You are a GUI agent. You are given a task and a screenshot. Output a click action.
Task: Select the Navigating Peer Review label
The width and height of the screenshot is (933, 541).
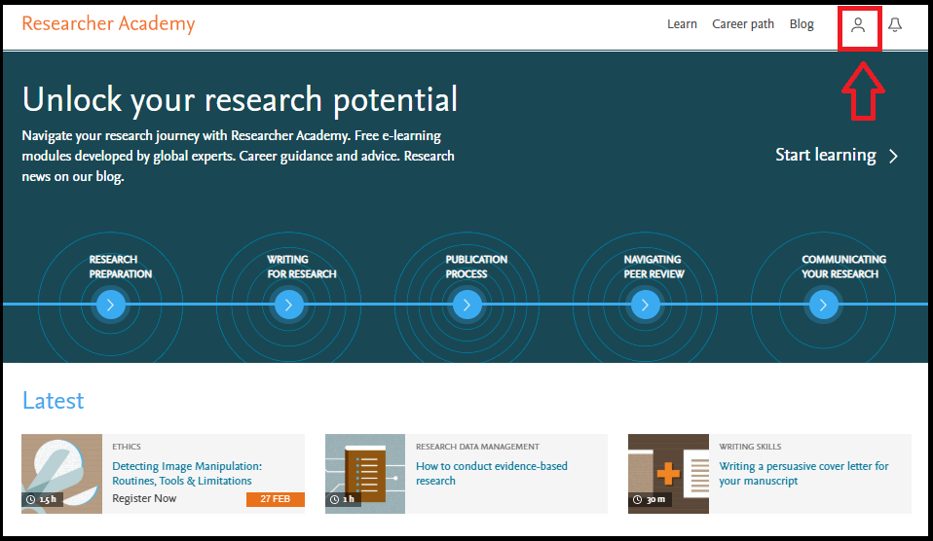point(653,267)
